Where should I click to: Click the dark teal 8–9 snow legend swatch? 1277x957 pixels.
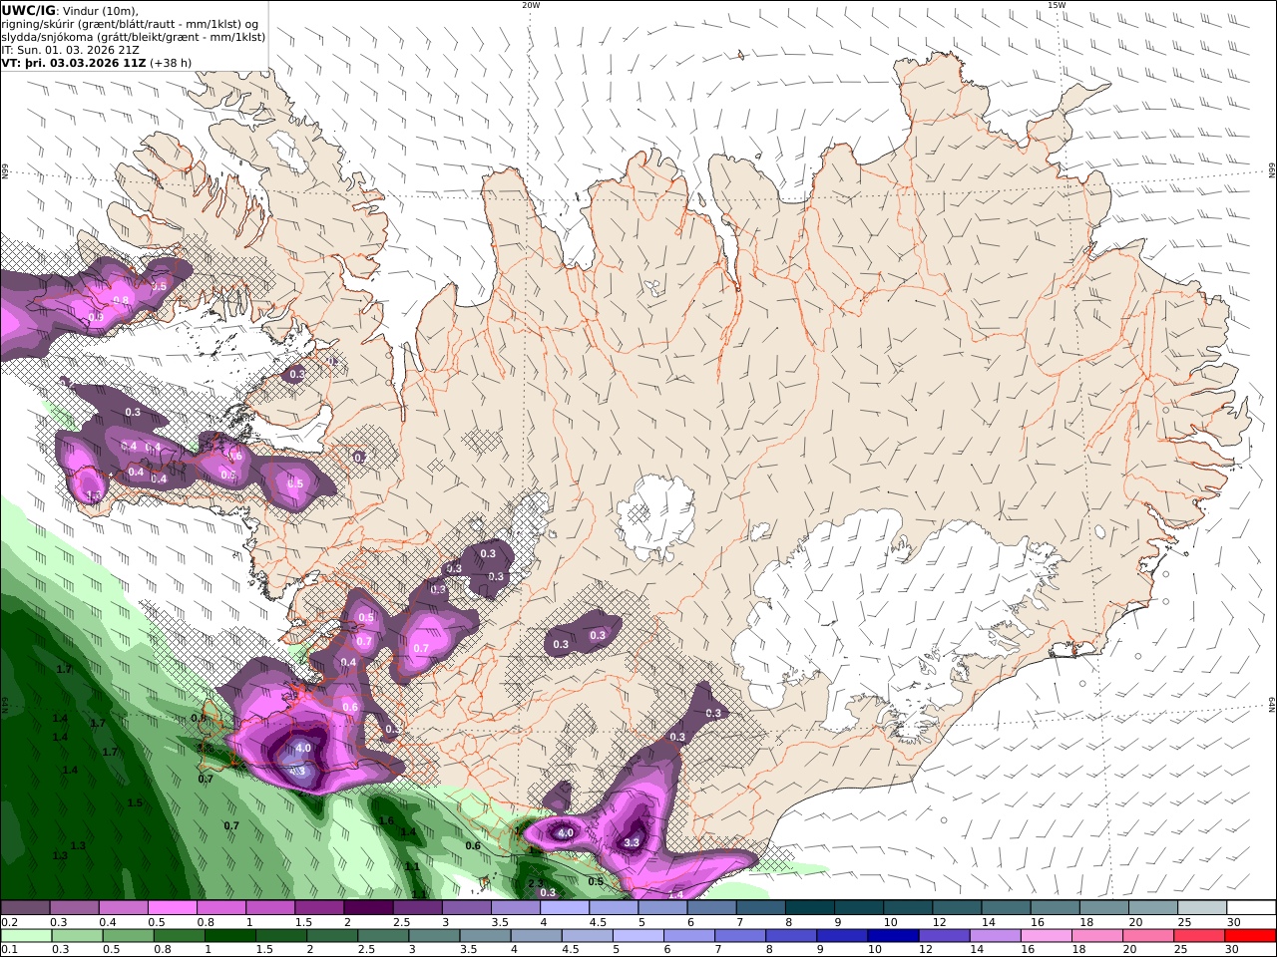pos(809,908)
